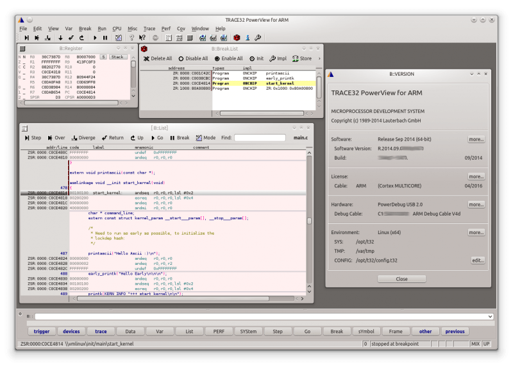Click the Mode button in List window
This screenshot has width=513, height=365.
pyautogui.click(x=206, y=138)
